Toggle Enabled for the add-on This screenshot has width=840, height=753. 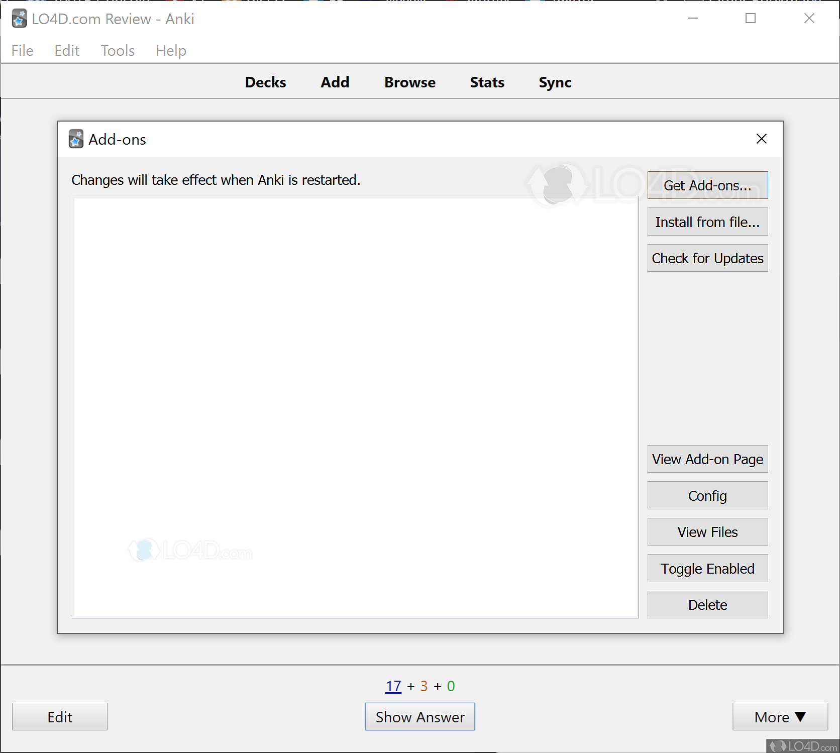click(707, 568)
